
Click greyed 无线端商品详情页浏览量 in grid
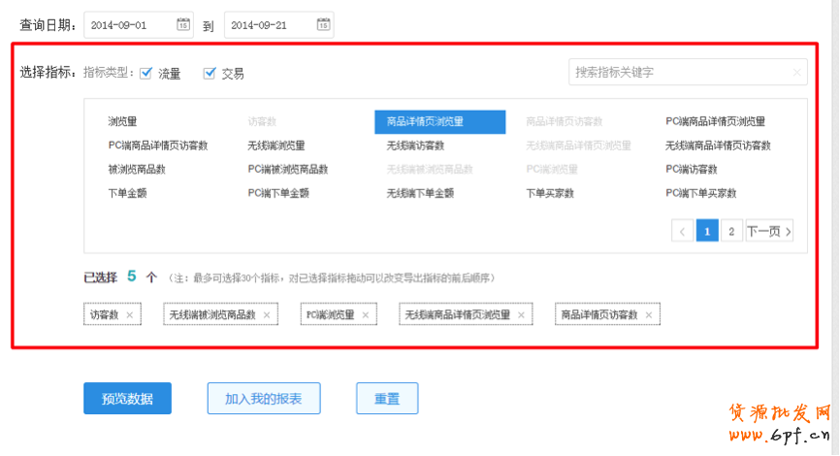pos(578,146)
